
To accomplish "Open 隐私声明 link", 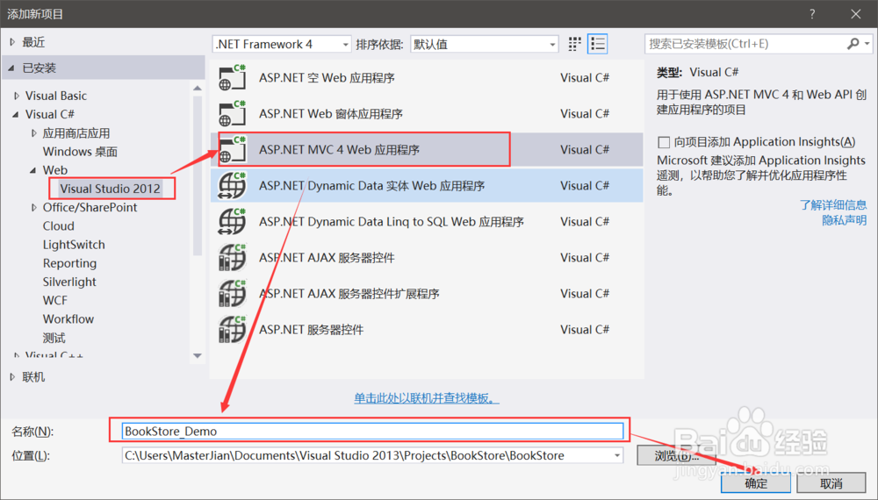I will (845, 220).
